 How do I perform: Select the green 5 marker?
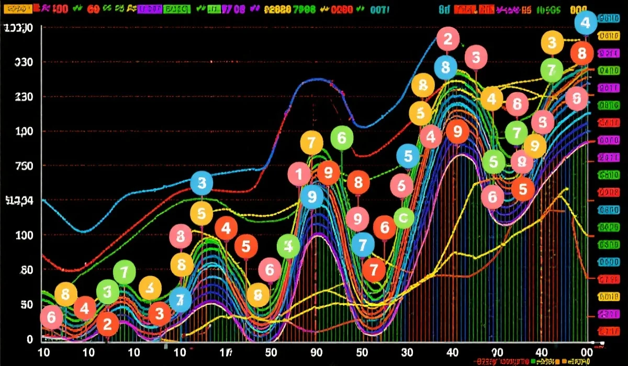pos(494,162)
